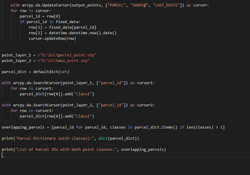This screenshot has width=250, height=175.
Task: Click "List of Parcel IDs with both point classes:" string
Action: (65, 150)
